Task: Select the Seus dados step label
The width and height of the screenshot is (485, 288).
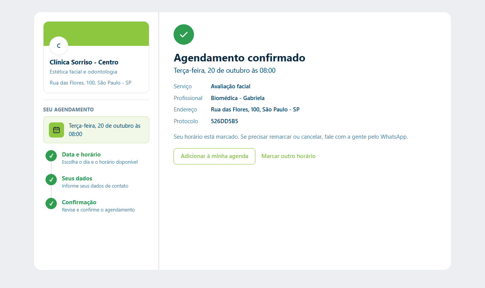Action: 77,178
